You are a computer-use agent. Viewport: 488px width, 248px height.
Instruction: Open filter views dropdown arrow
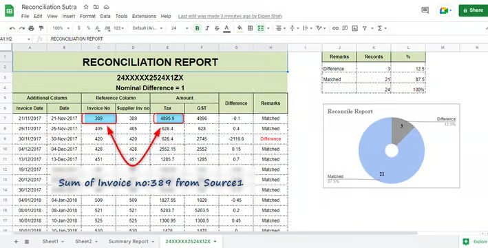click(x=372, y=28)
